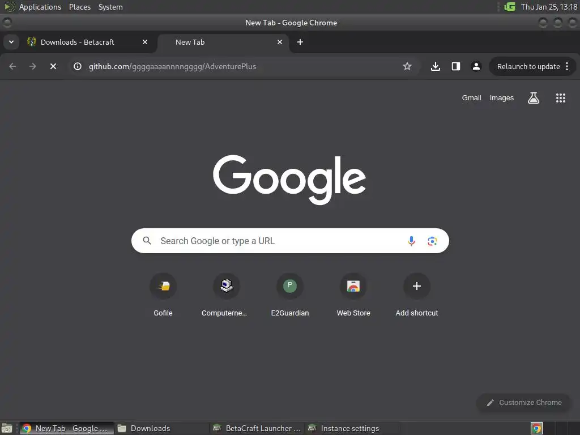Click the Chrome icon in bottom-right panel
The width and height of the screenshot is (580, 435).
[x=536, y=428]
